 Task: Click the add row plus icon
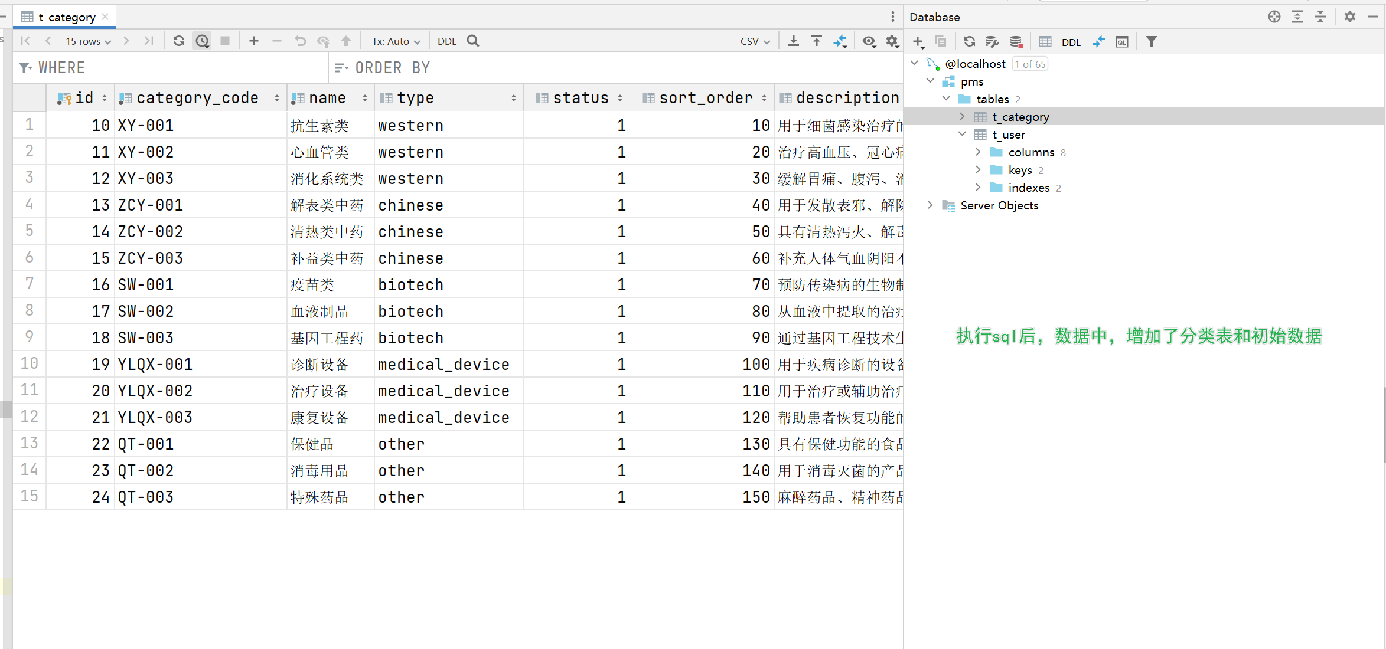pyautogui.click(x=254, y=41)
